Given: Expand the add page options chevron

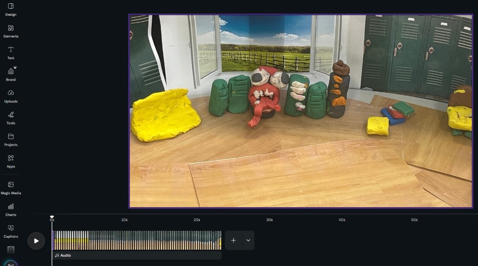Looking at the screenshot, I should click(x=248, y=241).
